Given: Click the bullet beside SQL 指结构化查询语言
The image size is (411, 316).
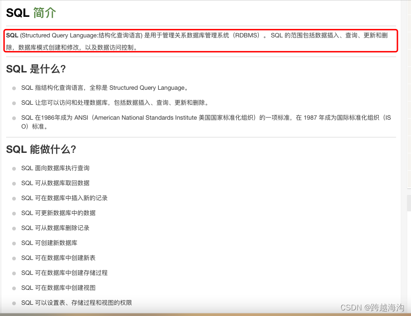Looking at the screenshot, I should [x=14, y=87].
